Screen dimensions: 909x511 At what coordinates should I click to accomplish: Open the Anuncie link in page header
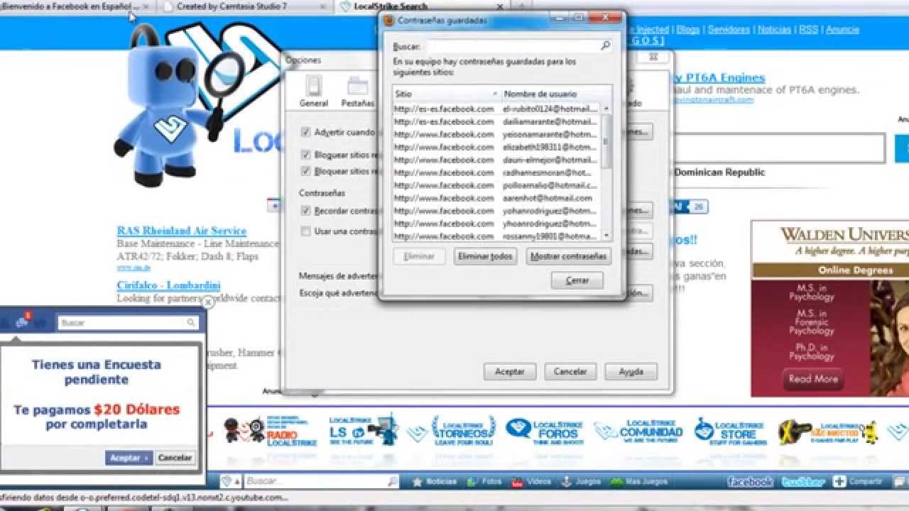click(842, 30)
